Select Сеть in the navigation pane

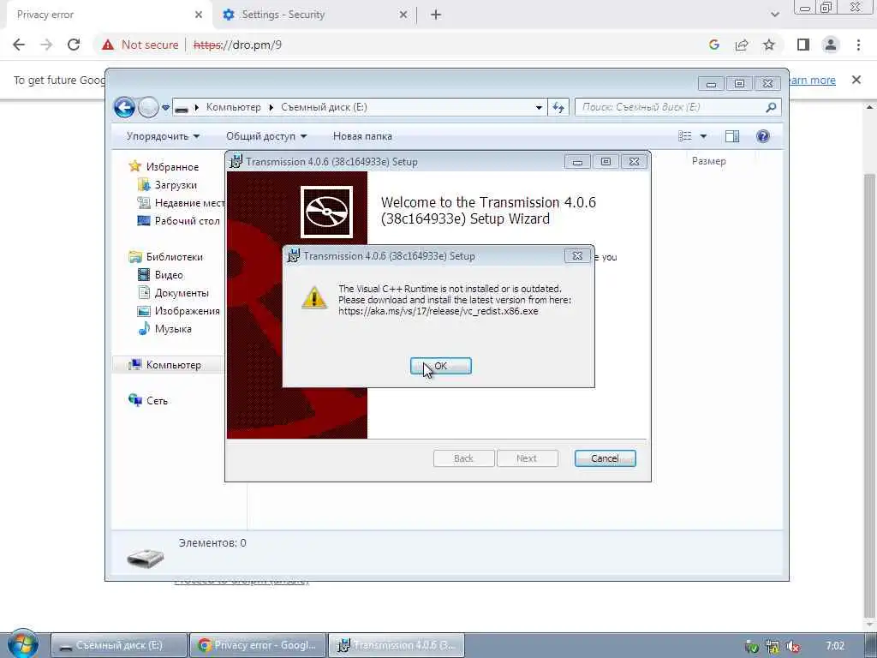tap(157, 401)
